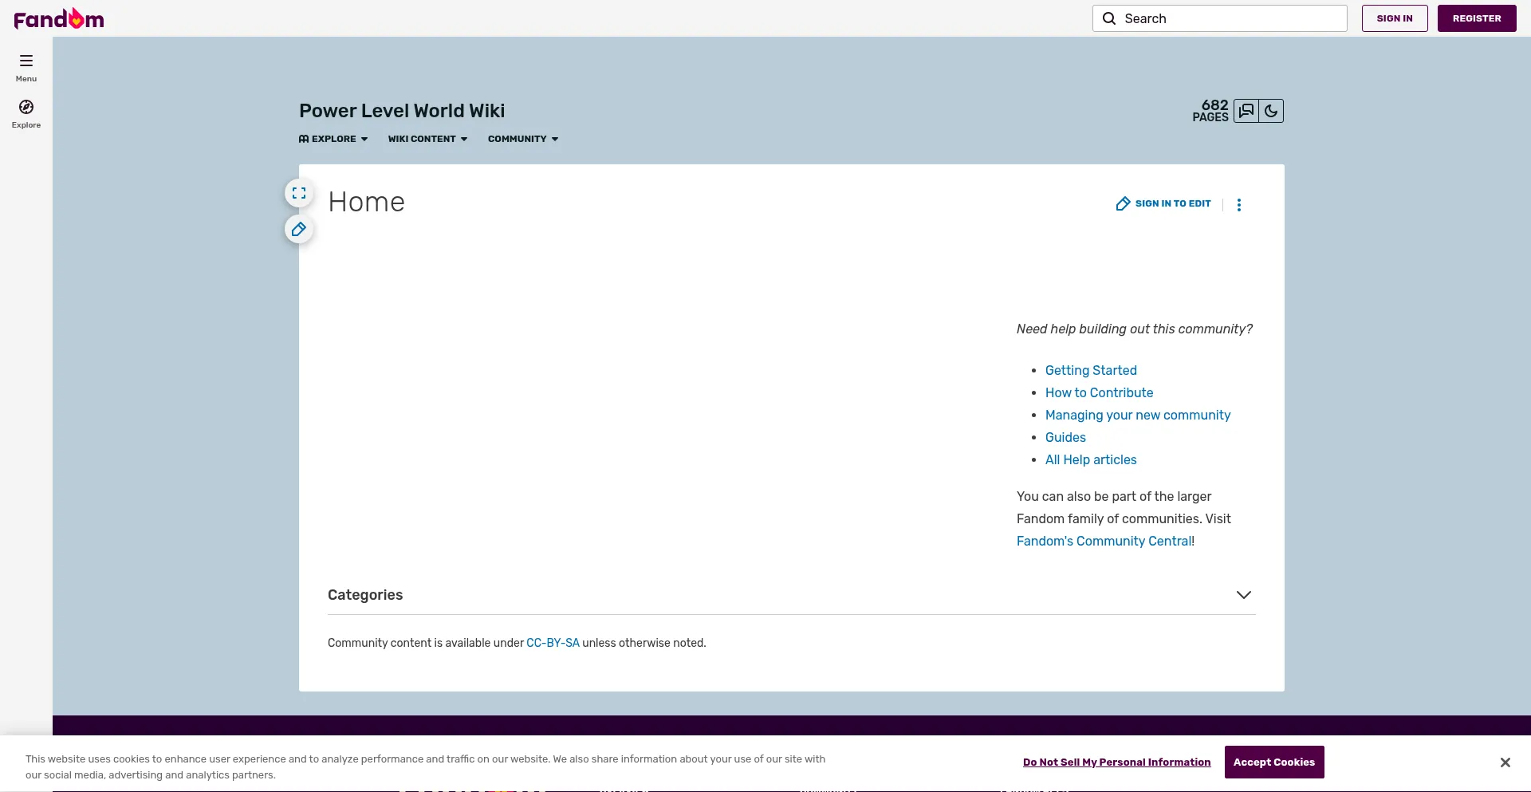Click the Discuss speech bubbles icon
1531x792 pixels.
[x=1246, y=111]
